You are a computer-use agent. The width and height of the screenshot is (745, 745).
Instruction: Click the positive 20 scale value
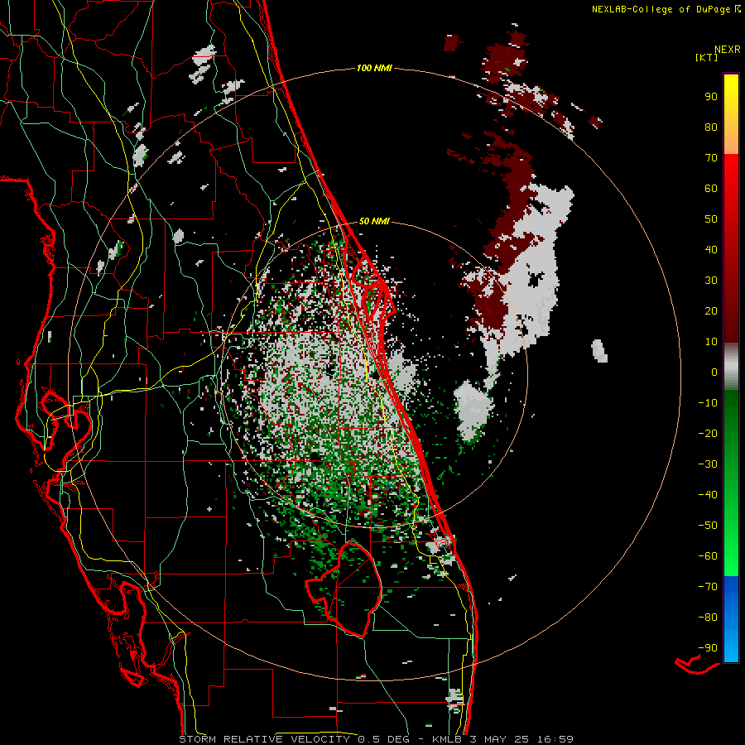pos(711,310)
